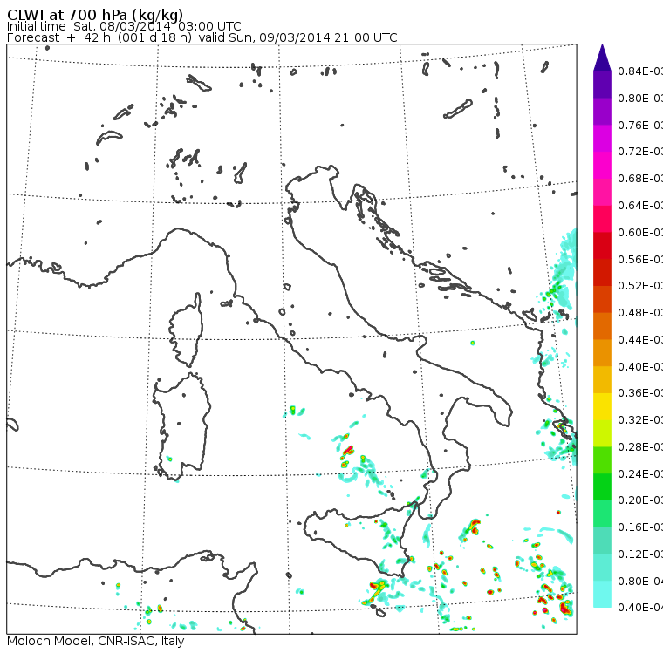663x653 pixels.
Task: Click the 0.56E-03 colorbar label
Action: point(640,259)
